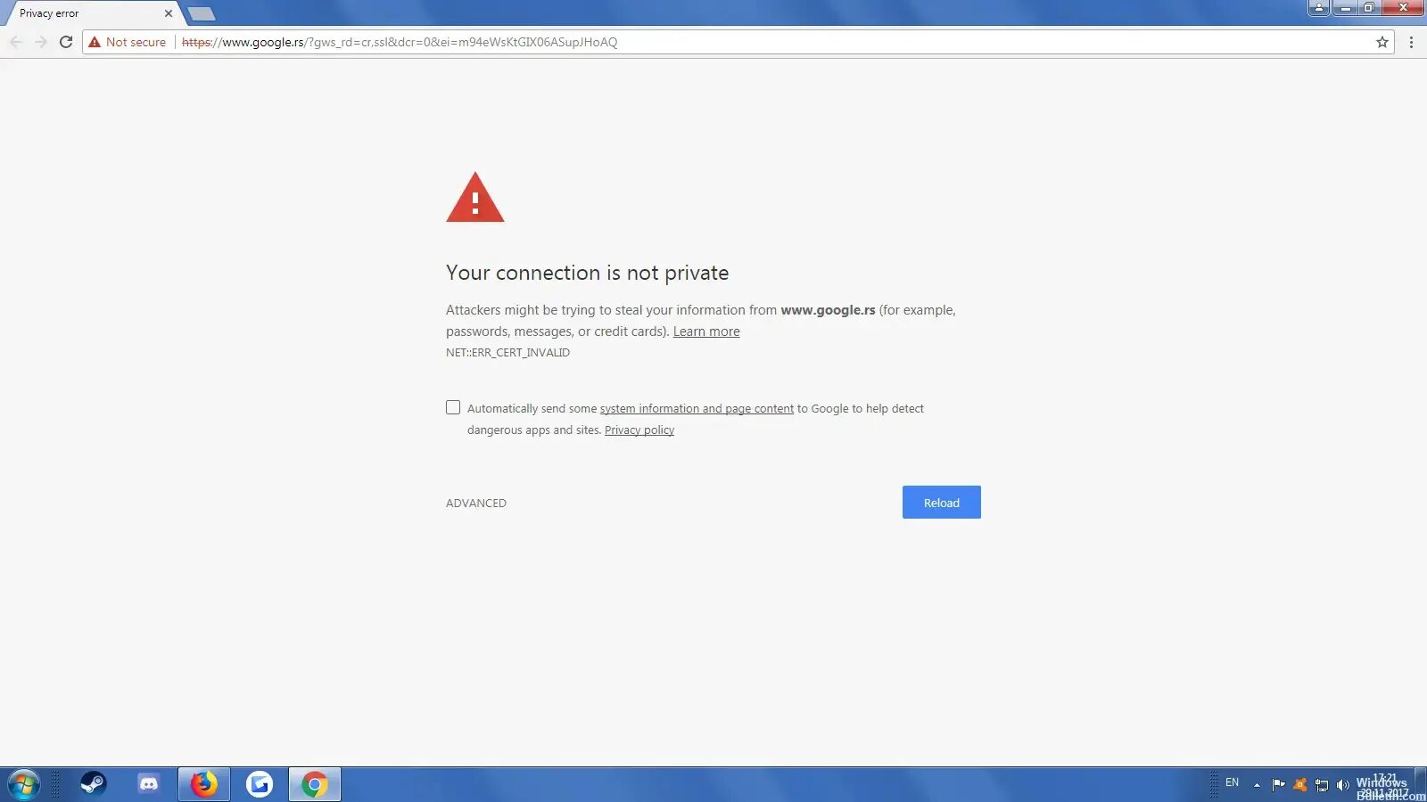Expand the ADVANCED options
This screenshot has width=1427, height=802.
point(476,503)
